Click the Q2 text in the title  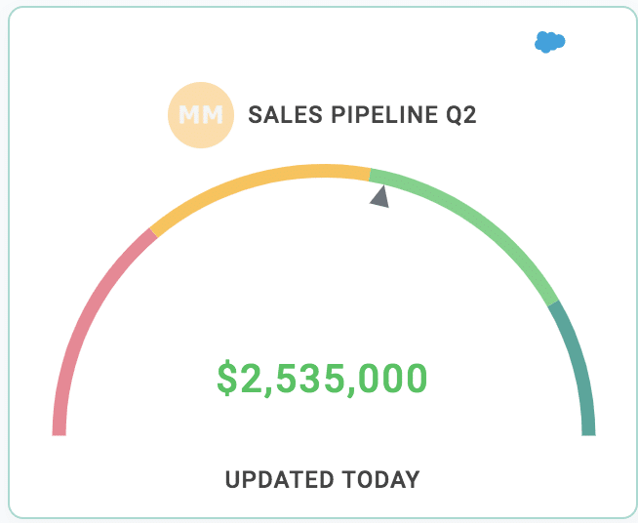click(x=460, y=115)
